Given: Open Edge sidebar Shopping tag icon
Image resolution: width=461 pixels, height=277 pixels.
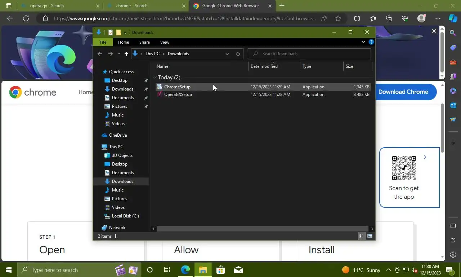Looking at the screenshot, I should click(x=453, y=48).
